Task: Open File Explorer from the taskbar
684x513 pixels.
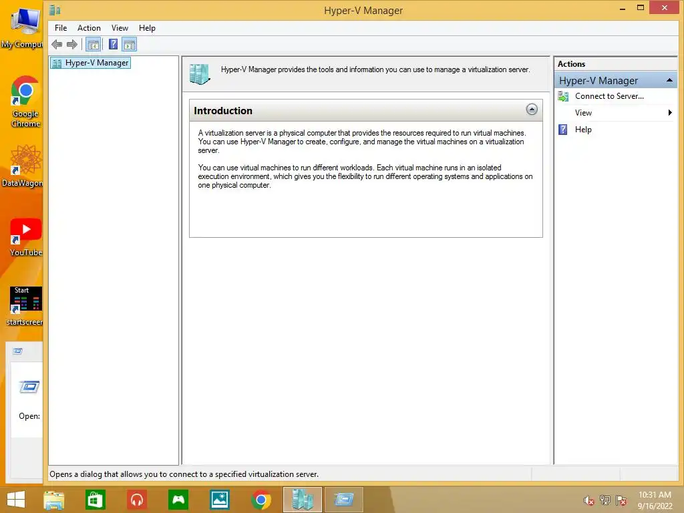Action: 54,500
